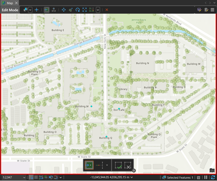Click the discard edits icon in top right
The width and height of the screenshot is (217, 181).
pos(206,10)
